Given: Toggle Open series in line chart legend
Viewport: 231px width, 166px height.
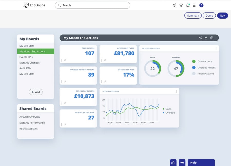Looking at the screenshot, I should pyautogui.click(x=167, y=109).
